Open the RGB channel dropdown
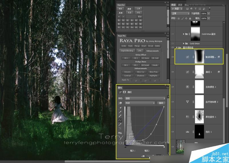Image resolution: width=229 pixels, height=163 pixels. (140, 103)
